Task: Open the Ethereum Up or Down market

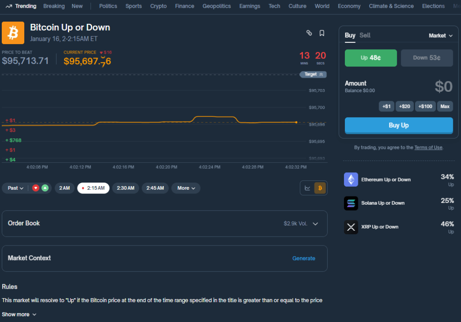Action: point(385,179)
